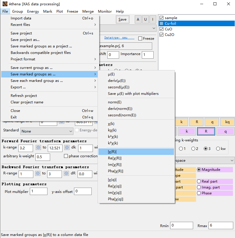Select plotting k-weight kw
Image resolution: width=235 pixels, height=238 pixels.
point(218,148)
